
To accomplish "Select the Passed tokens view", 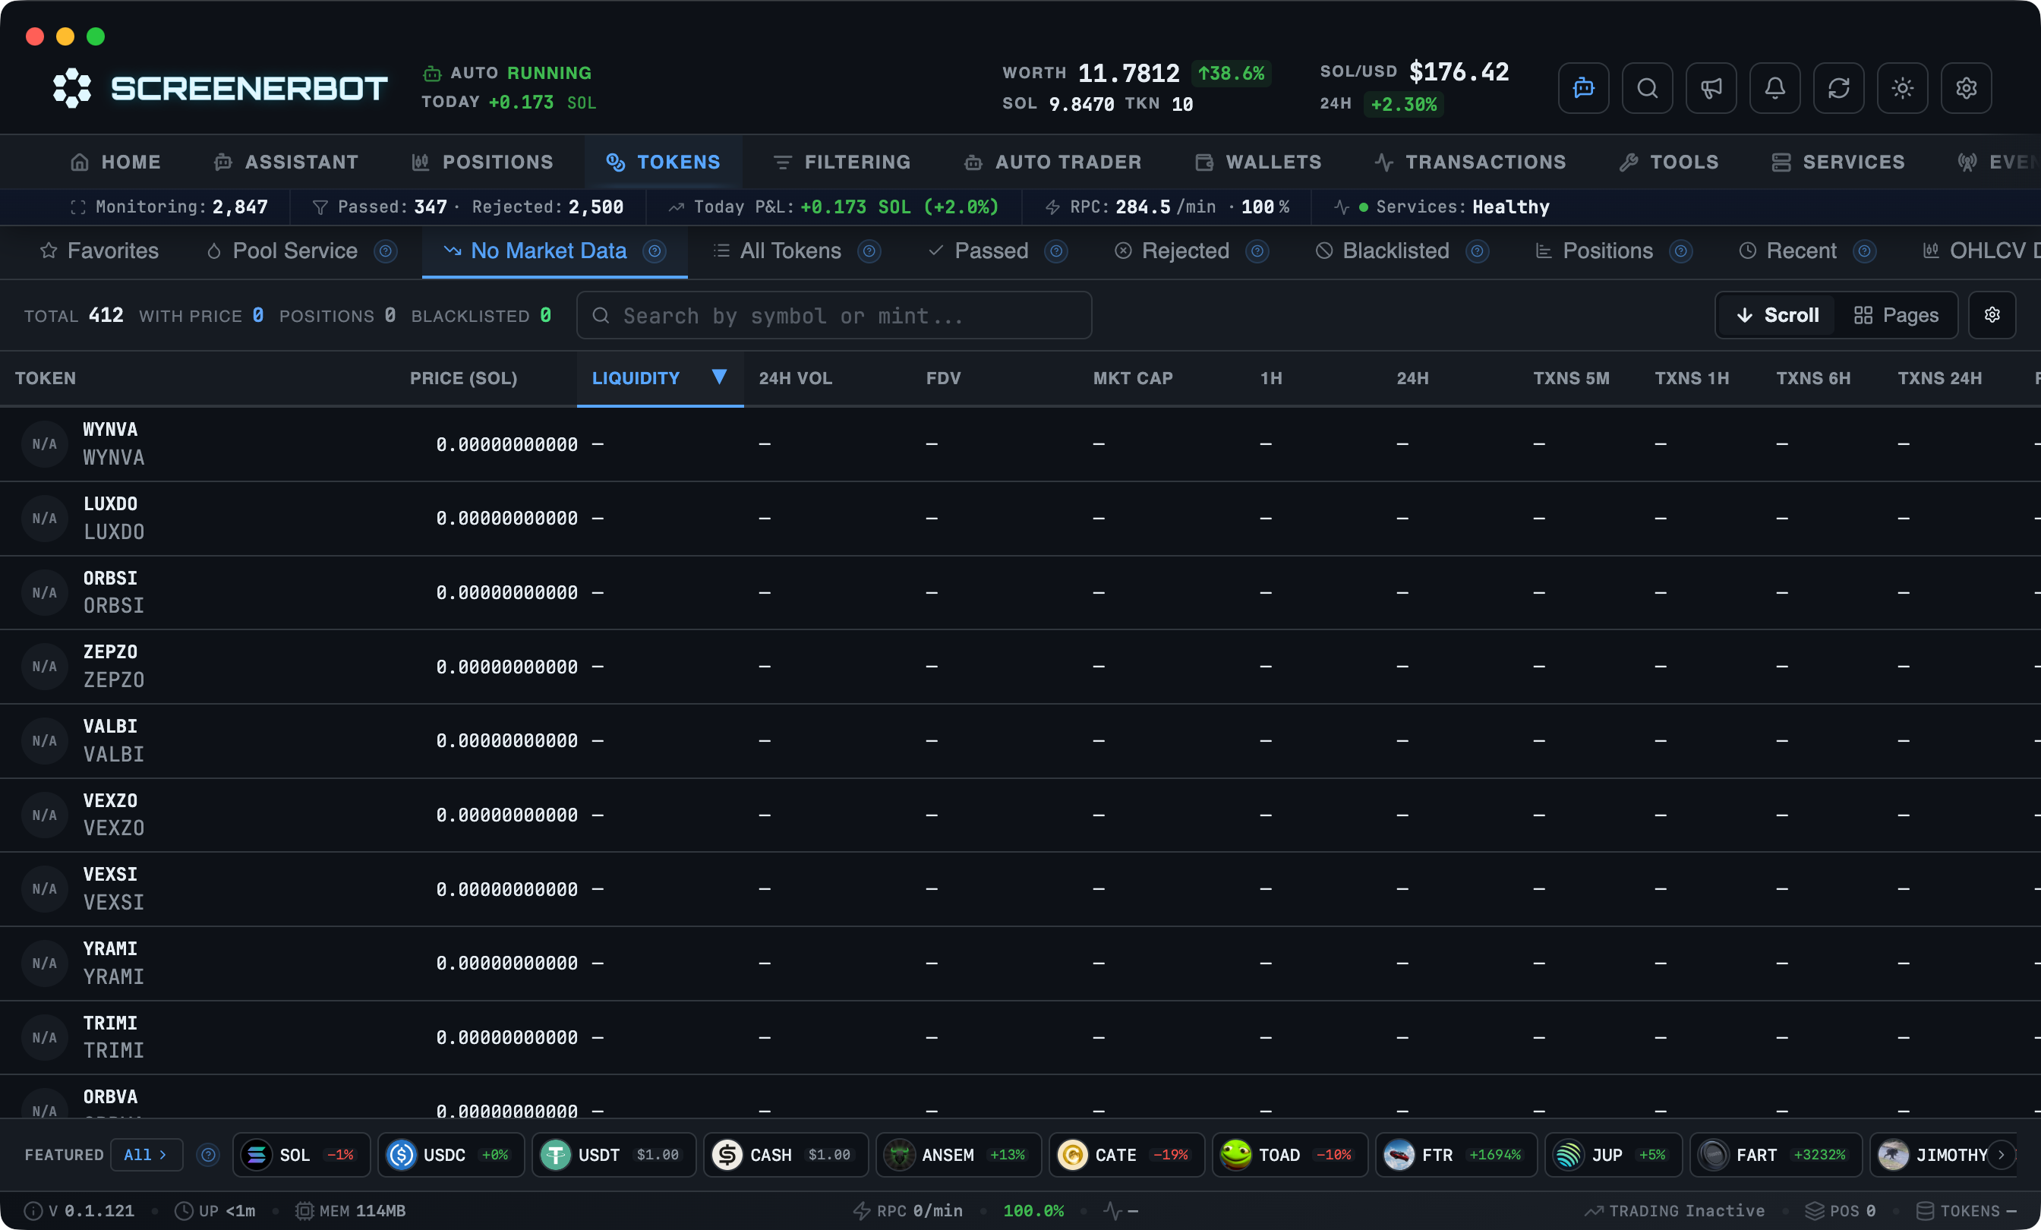I will click(978, 251).
